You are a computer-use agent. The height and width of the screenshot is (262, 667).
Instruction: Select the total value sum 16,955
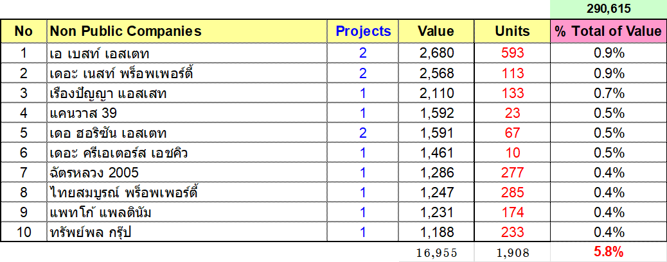click(436, 252)
